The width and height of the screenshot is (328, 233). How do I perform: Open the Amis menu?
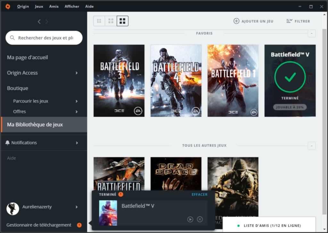point(54,6)
